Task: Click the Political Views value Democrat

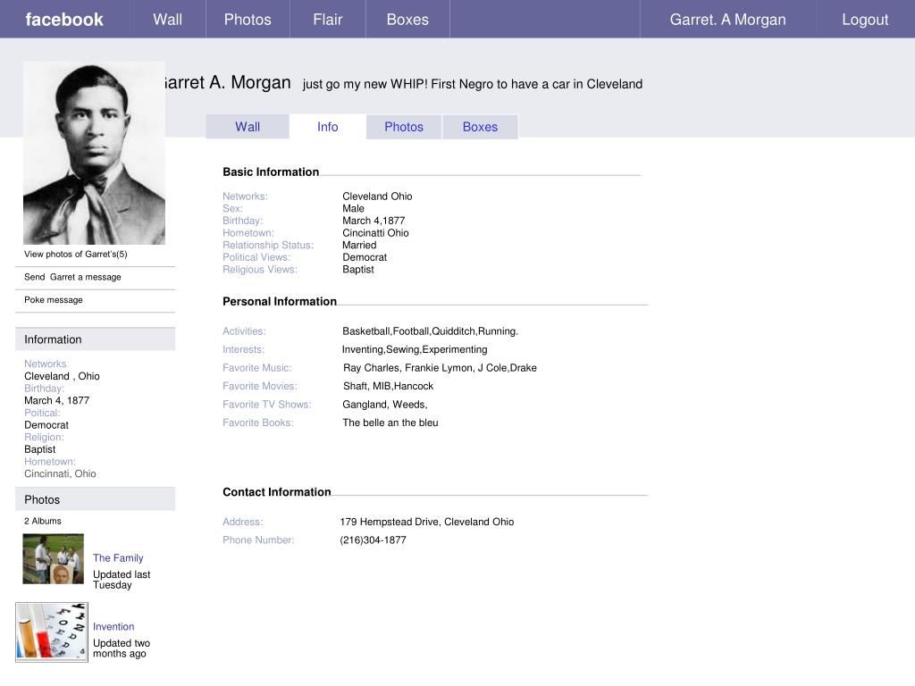Action: pyautogui.click(x=365, y=257)
